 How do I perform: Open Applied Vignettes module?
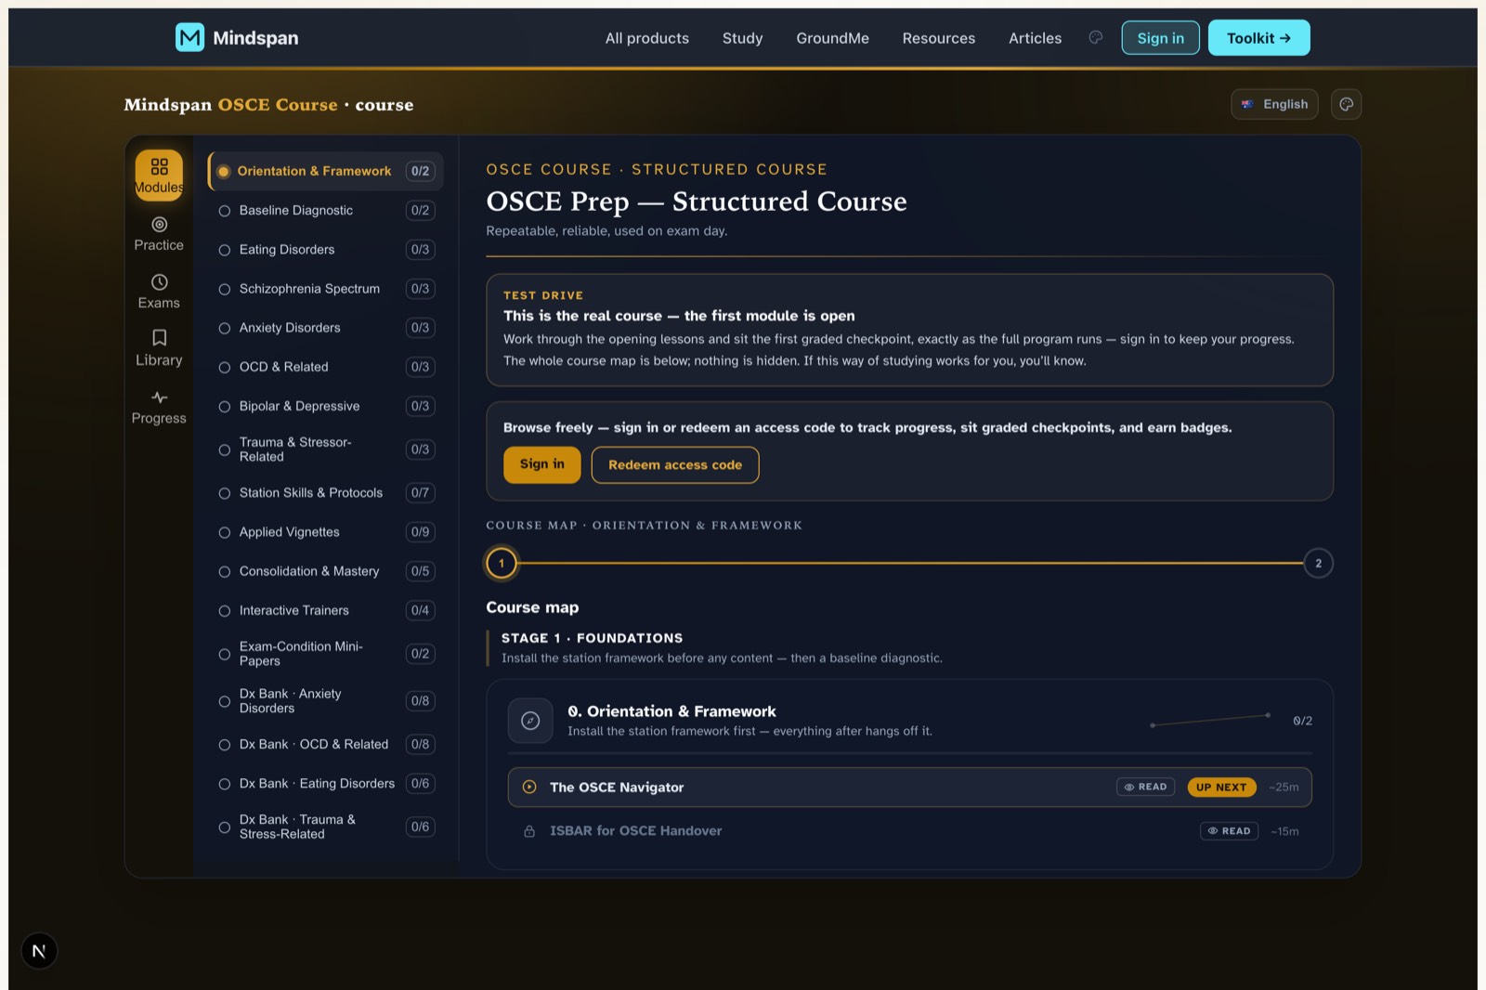[x=325, y=532]
